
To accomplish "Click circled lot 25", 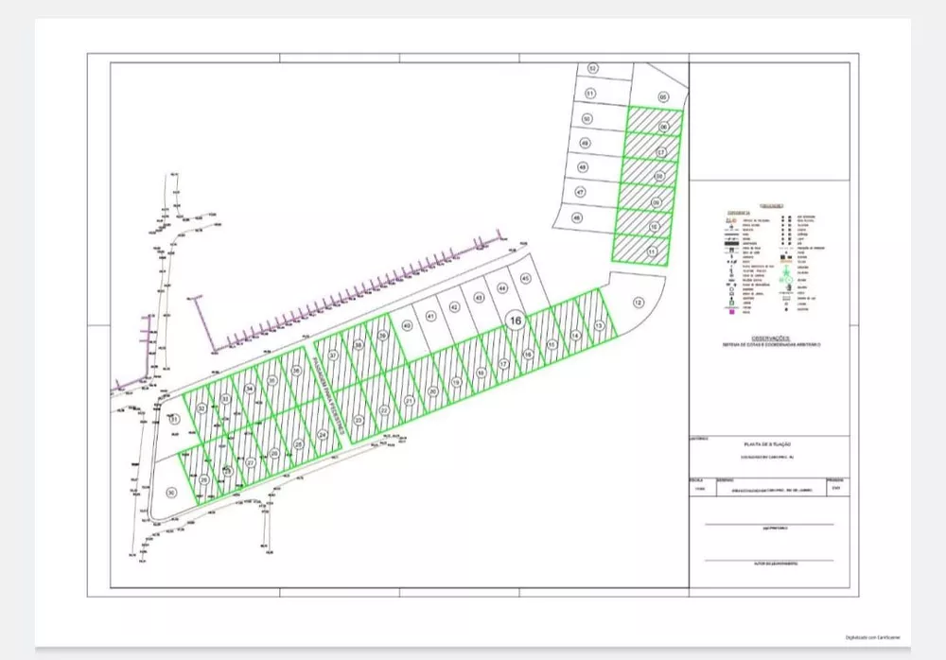I will [299, 444].
